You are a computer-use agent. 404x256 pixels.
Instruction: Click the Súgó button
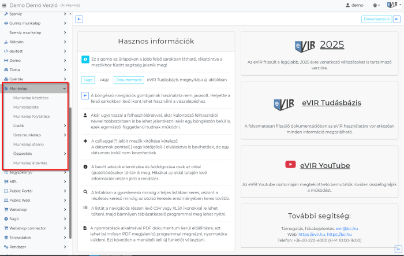coord(88,79)
